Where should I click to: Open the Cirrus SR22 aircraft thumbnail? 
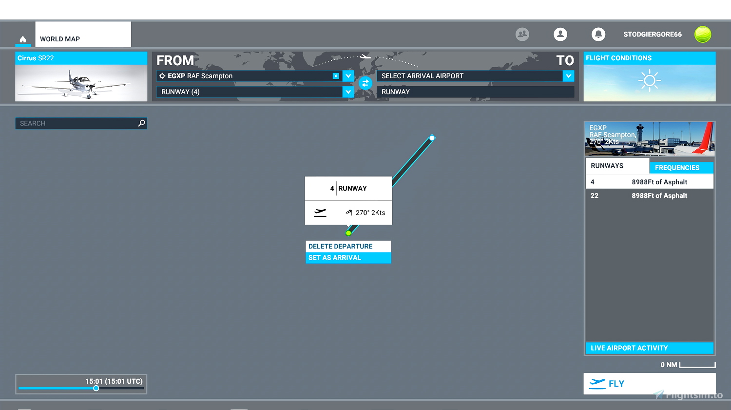pyautogui.click(x=81, y=83)
